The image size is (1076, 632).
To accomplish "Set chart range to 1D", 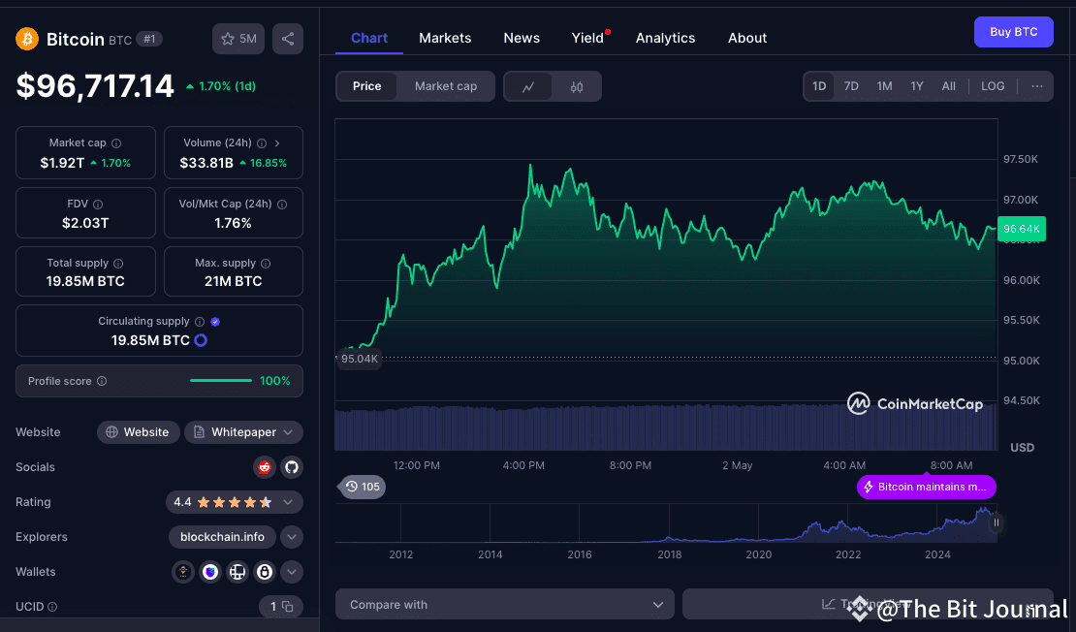I will (819, 86).
